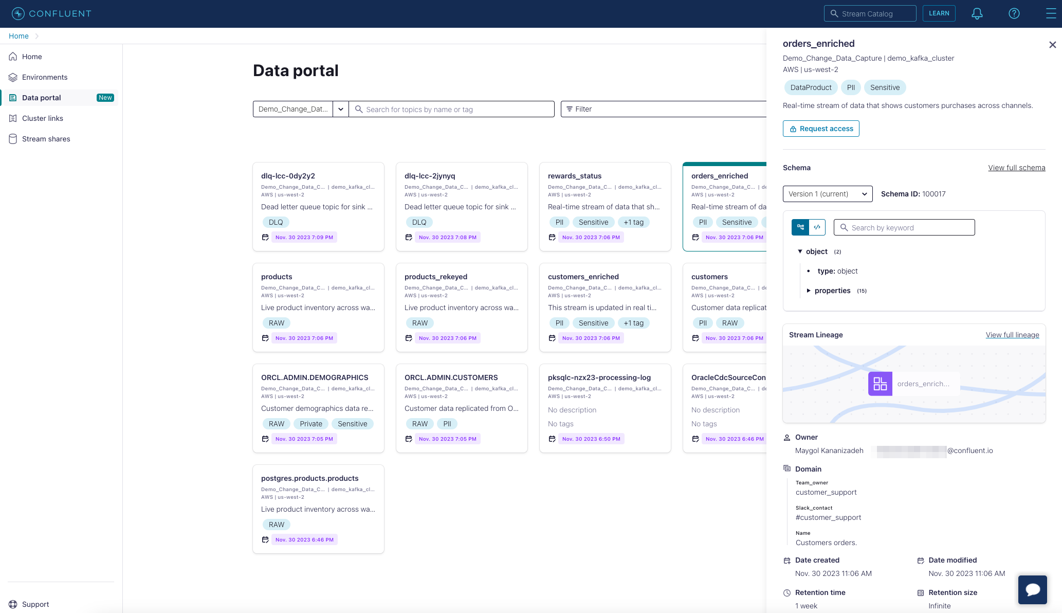Switch schema to tree view
The width and height of the screenshot is (1062, 613).
click(800, 227)
